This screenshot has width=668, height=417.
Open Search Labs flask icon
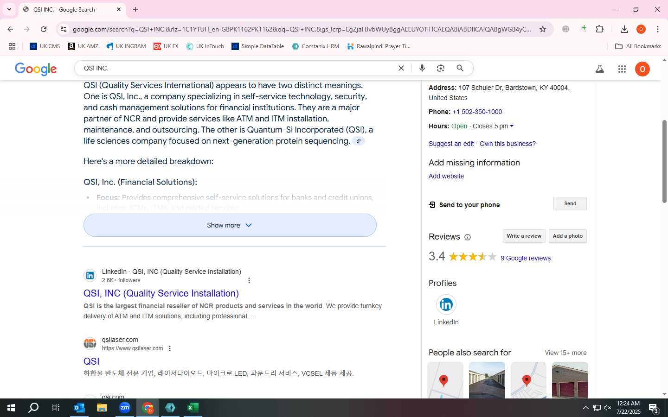click(x=600, y=69)
